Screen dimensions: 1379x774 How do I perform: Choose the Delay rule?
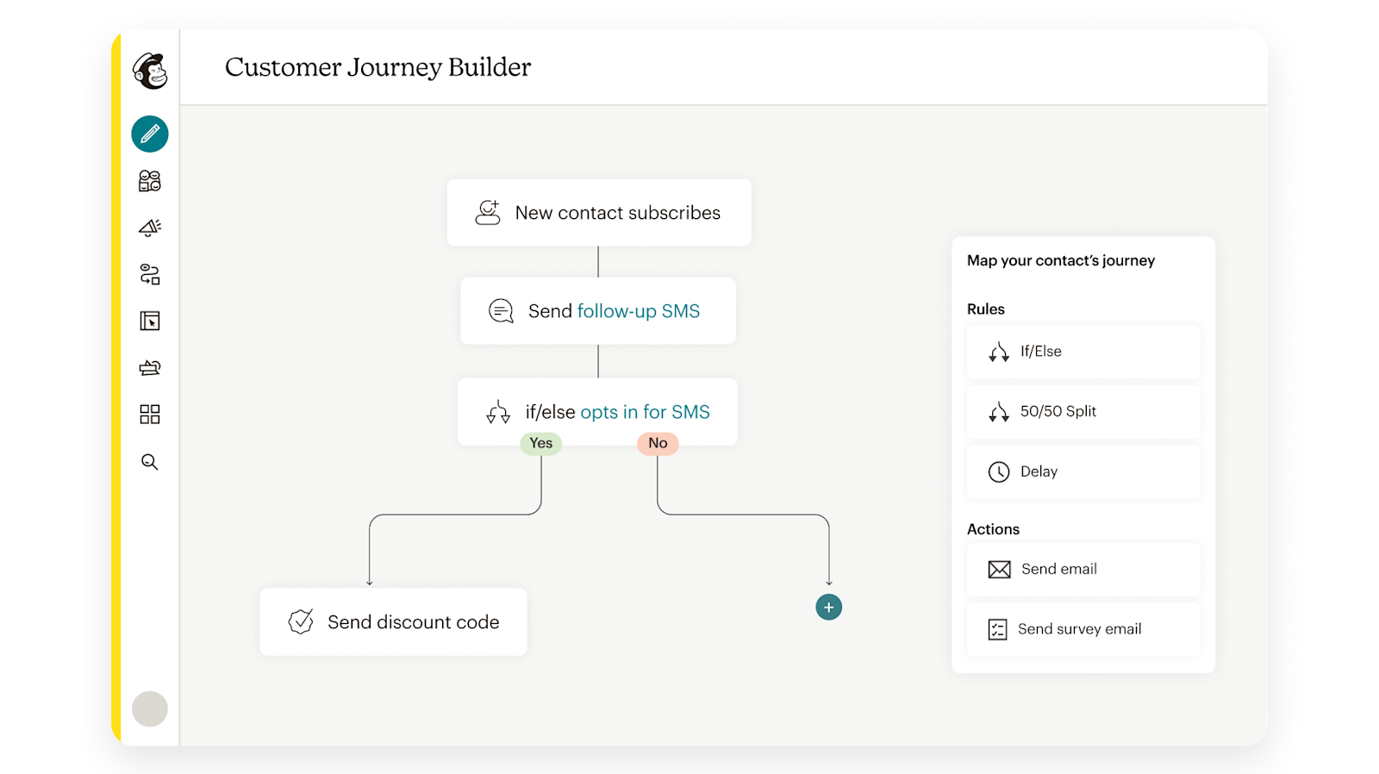pyautogui.click(x=1083, y=472)
